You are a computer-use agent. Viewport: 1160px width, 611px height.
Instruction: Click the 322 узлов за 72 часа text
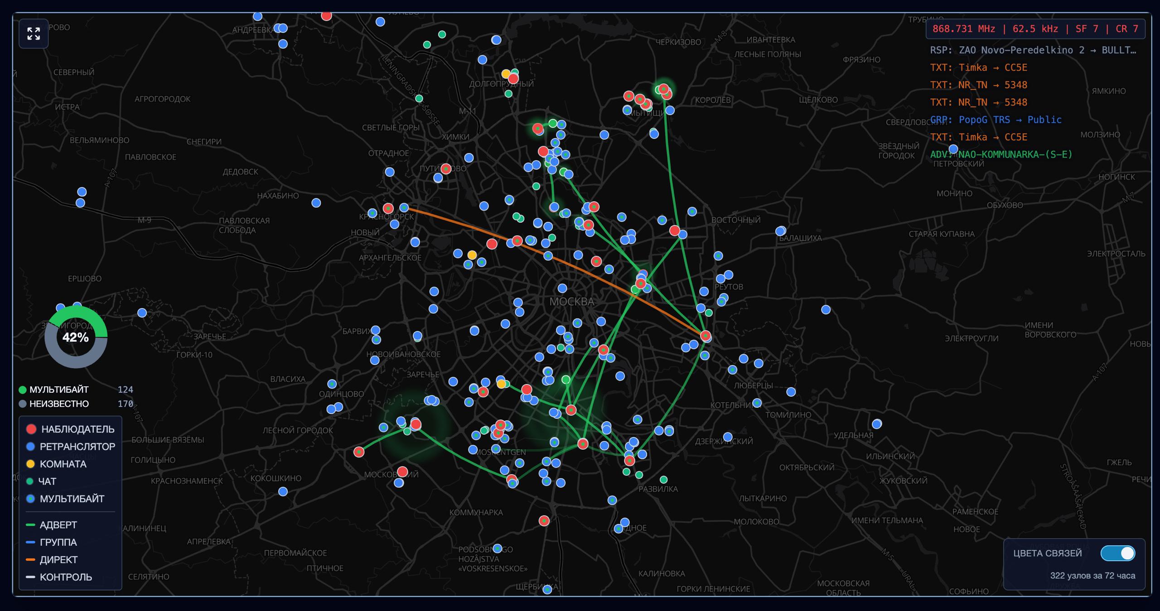(x=1093, y=576)
